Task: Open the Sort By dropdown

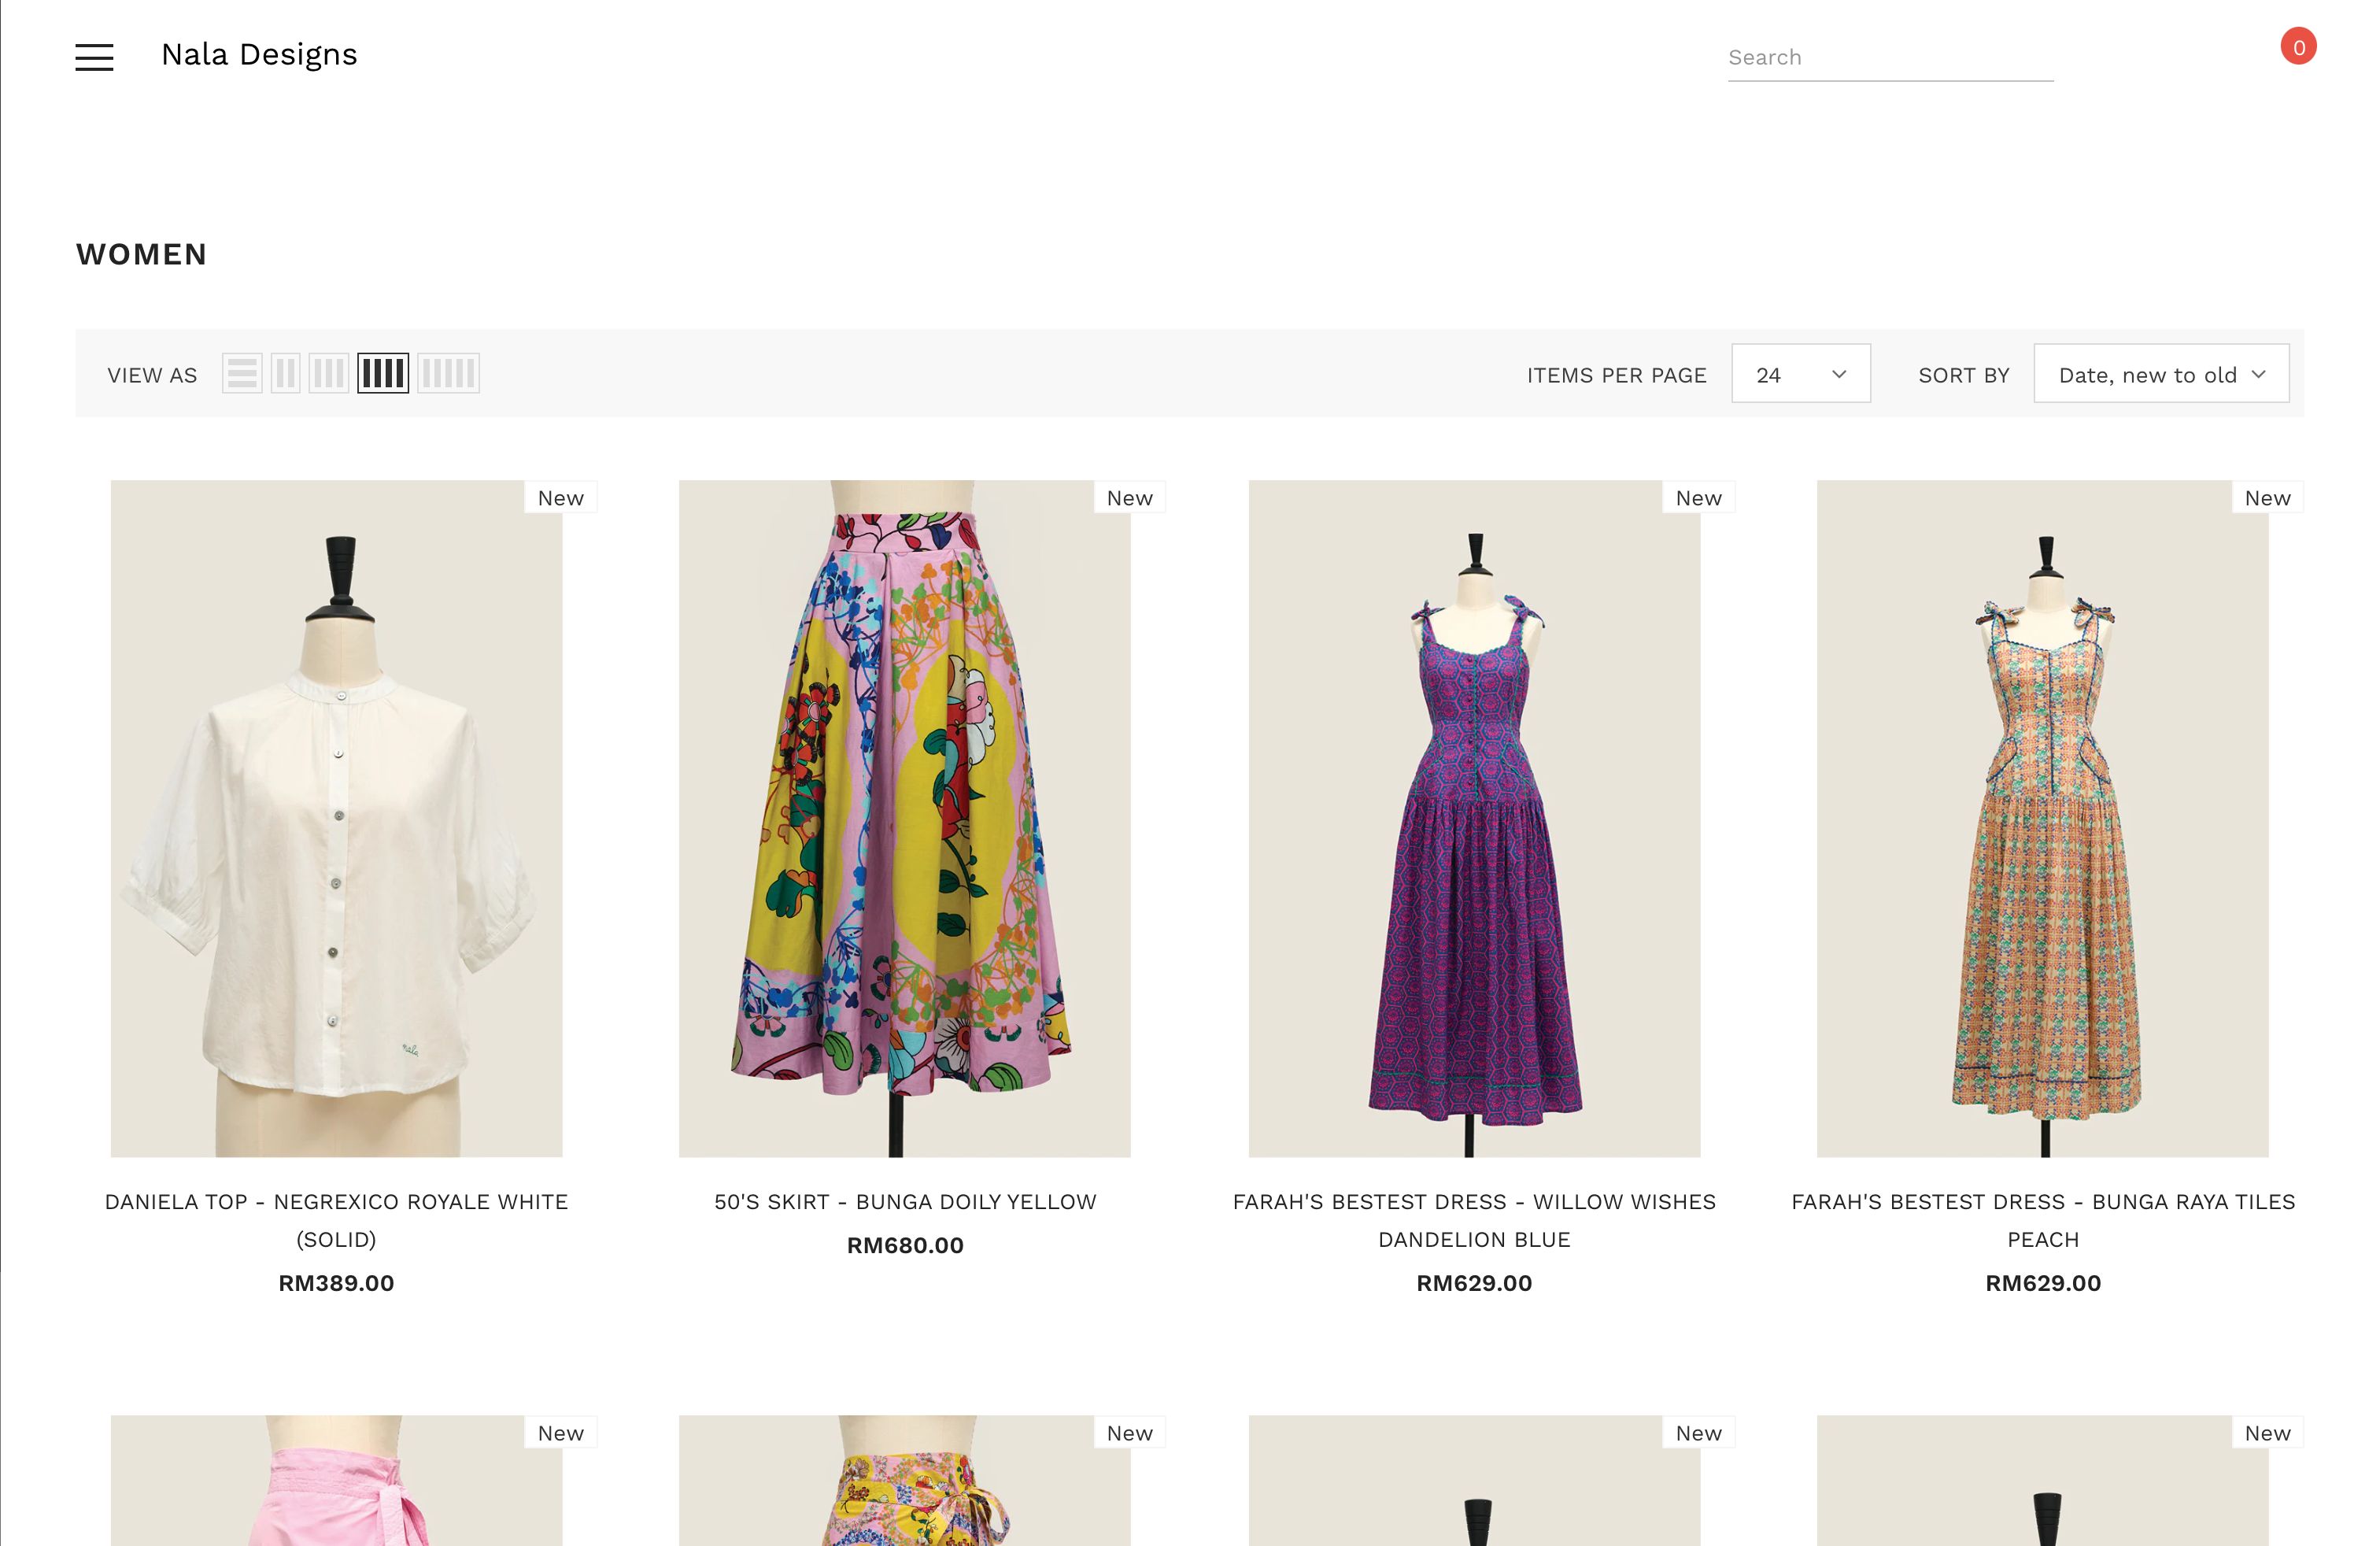Action: 2160,375
